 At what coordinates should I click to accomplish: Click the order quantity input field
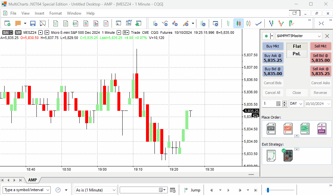tap(269, 104)
